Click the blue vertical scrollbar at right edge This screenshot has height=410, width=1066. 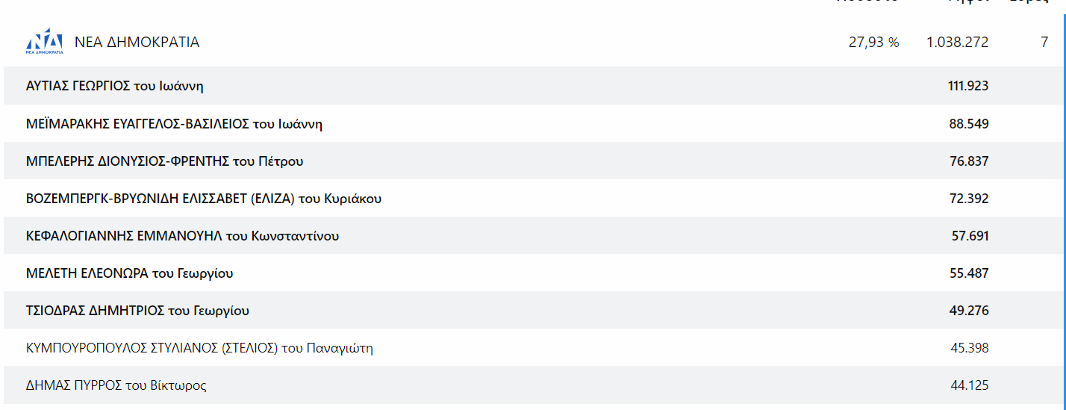(1064, 205)
